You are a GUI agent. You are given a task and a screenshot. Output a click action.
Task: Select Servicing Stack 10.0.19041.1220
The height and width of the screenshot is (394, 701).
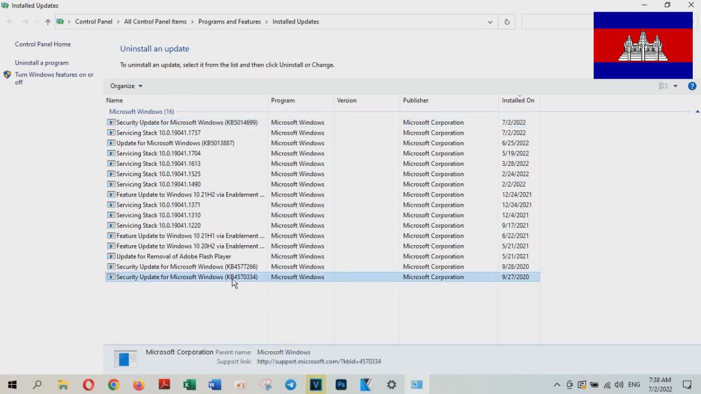(x=322, y=225)
